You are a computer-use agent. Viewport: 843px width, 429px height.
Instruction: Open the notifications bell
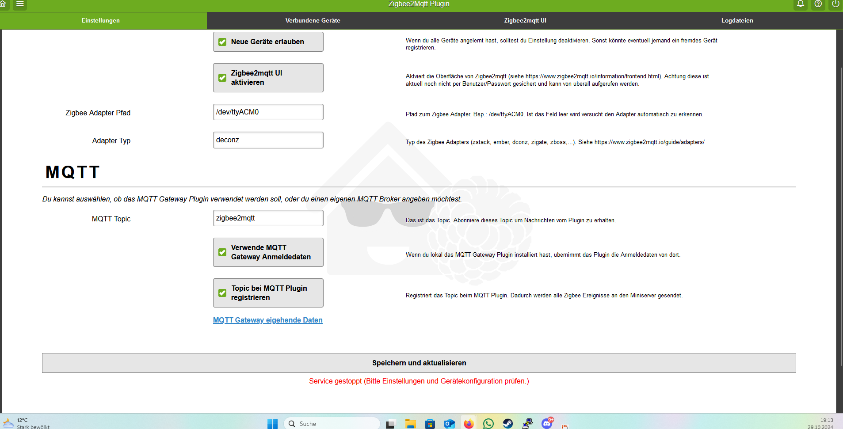point(801,4)
